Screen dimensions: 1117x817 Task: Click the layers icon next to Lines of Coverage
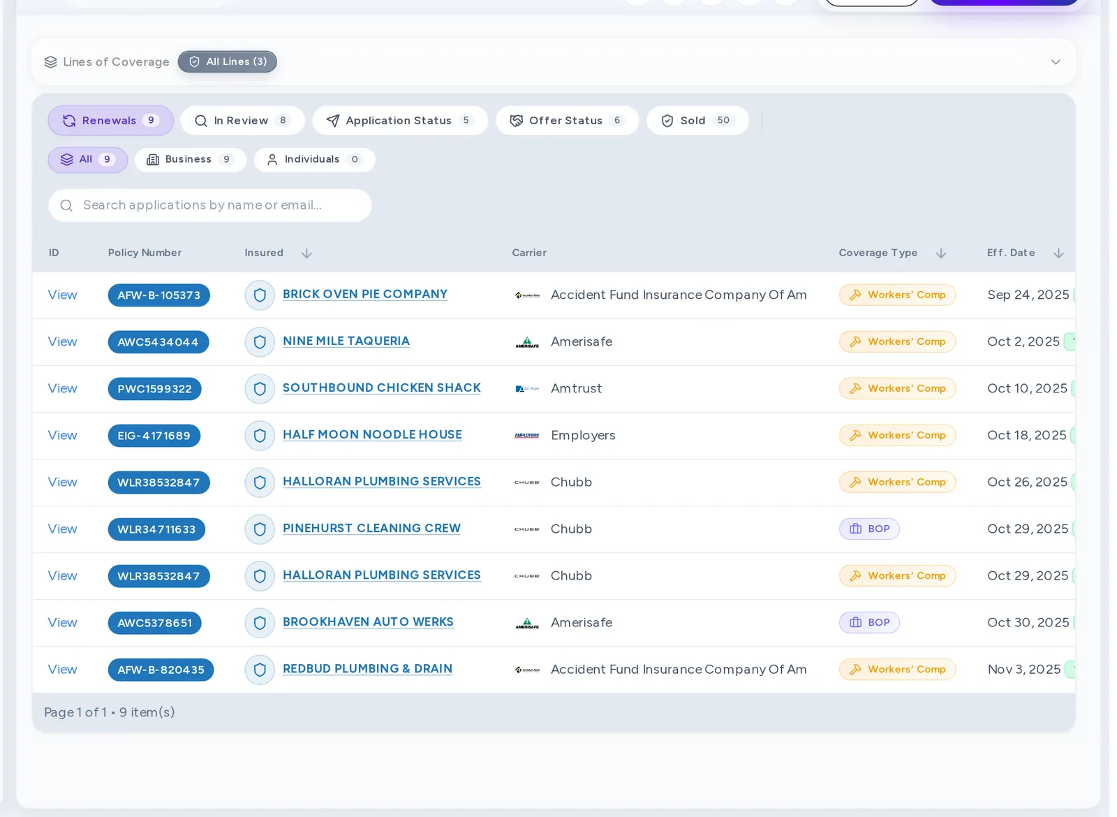[50, 62]
